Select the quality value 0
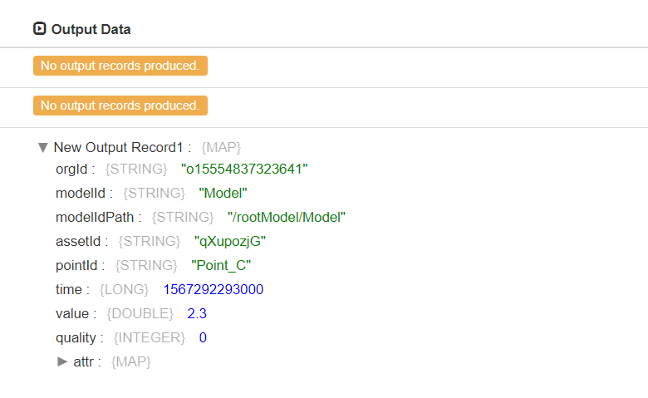This screenshot has height=398, width=648. tap(203, 337)
